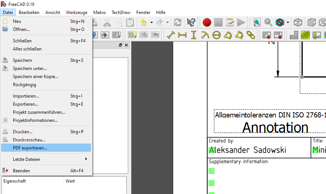The width and height of the screenshot is (326, 194).
Task: Select Schließen menu entry
Action: coord(46,41)
